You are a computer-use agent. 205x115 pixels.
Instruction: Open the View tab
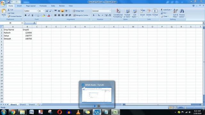(70, 6)
